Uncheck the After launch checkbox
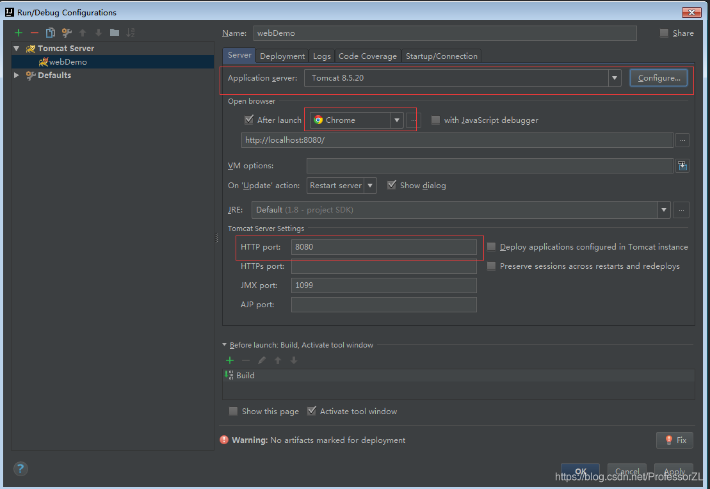The height and width of the screenshot is (489, 710). tap(249, 120)
